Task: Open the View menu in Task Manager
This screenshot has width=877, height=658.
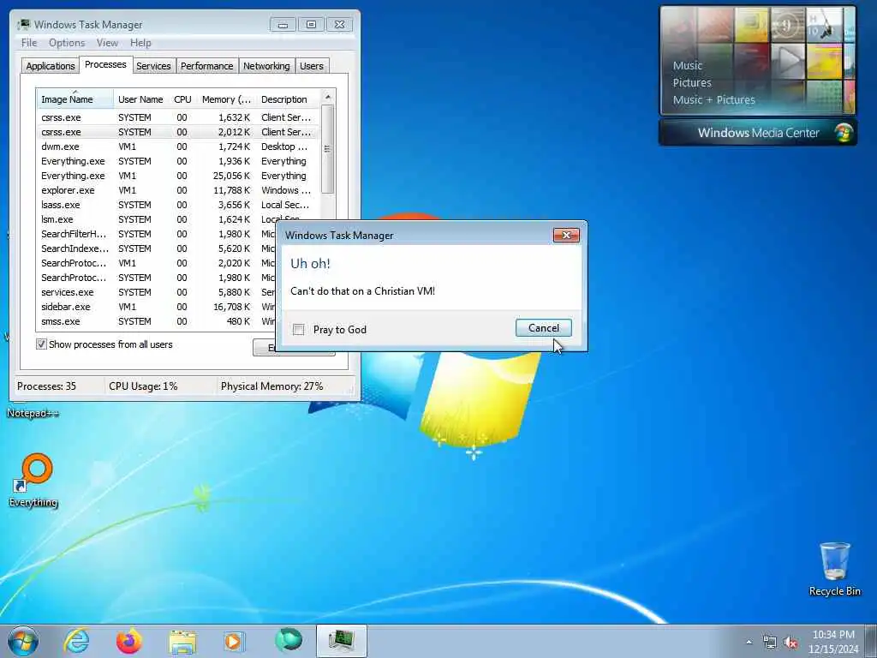Action: [x=107, y=43]
